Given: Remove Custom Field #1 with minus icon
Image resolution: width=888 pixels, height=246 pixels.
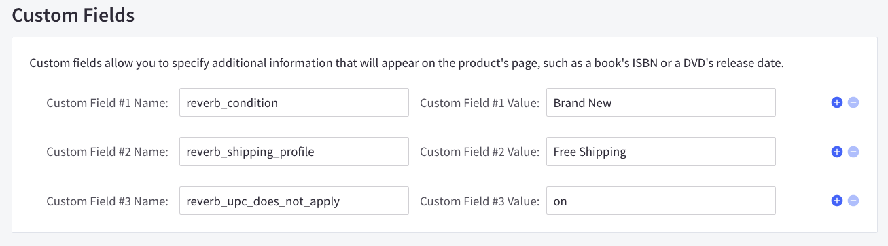Looking at the screenshot, I should point(853,103).
